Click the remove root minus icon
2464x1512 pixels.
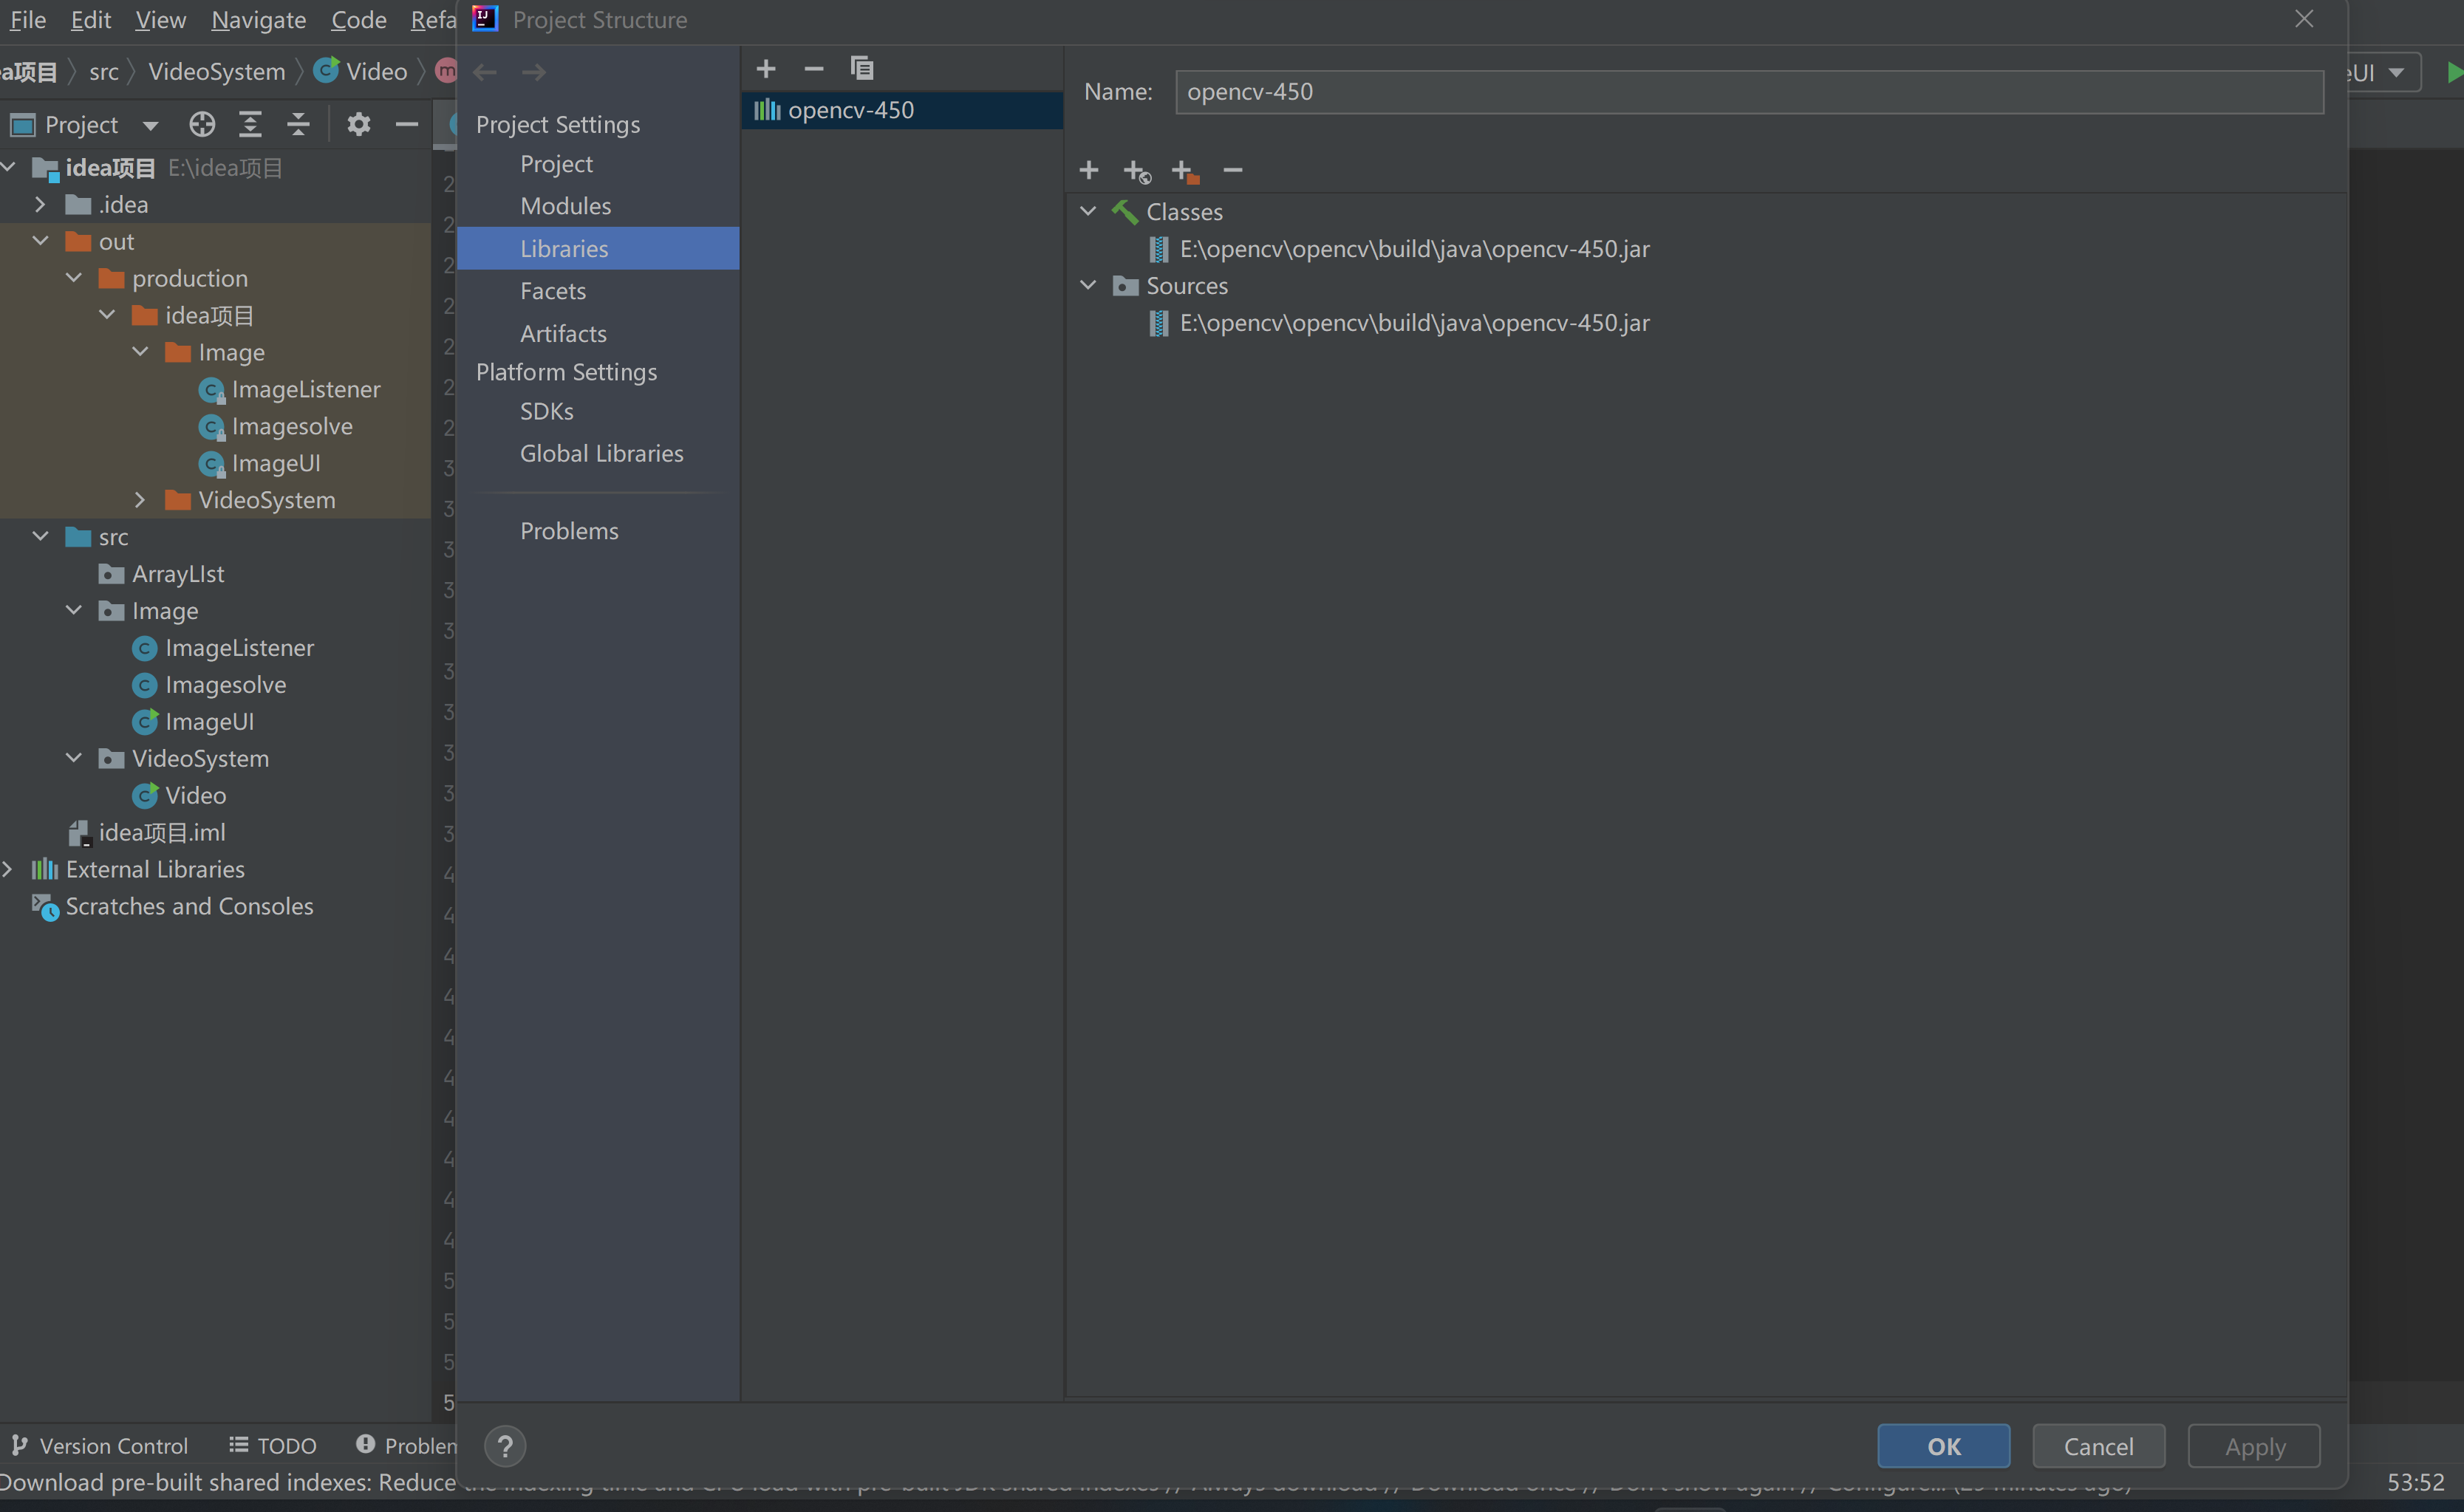[1233, 171]
